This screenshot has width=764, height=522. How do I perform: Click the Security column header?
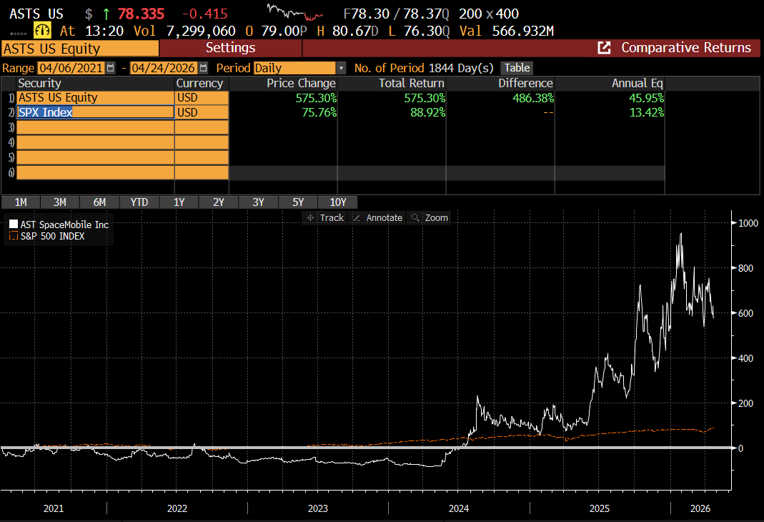click(x=39, y=84)
